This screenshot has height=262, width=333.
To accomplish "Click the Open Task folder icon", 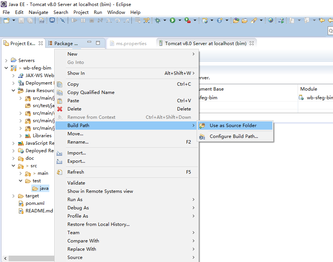I will [x=244, y=20].
